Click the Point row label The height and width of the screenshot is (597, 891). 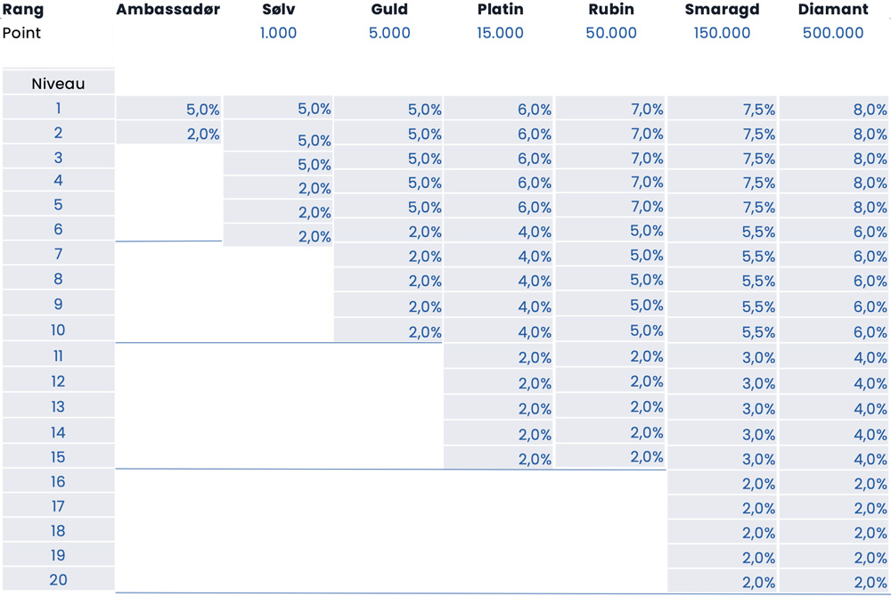coord(22,33)
